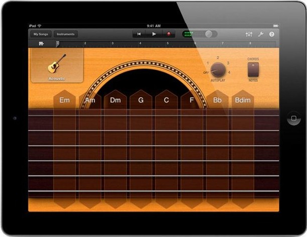Jump to bar 8 on ruler
The height and width of the screenshot is (237, 307).
(x=250, y=43)
